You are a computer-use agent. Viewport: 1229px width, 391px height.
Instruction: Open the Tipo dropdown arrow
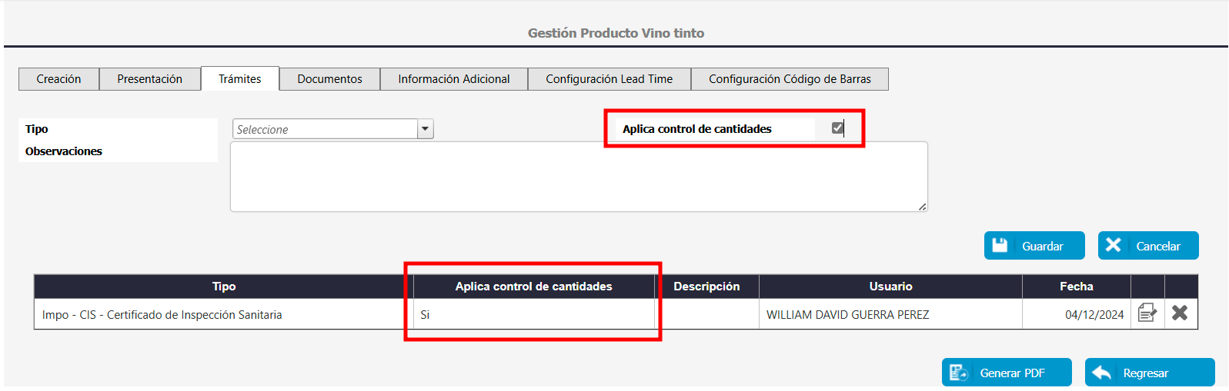click(426, 129)
